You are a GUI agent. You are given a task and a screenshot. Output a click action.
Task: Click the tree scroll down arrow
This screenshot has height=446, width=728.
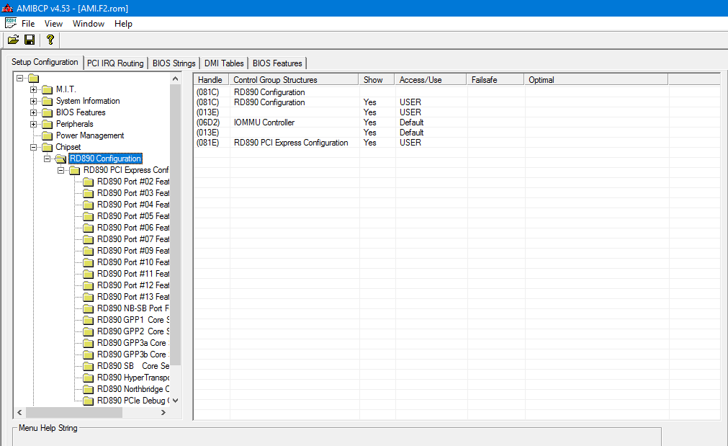(x=175, y=401)
